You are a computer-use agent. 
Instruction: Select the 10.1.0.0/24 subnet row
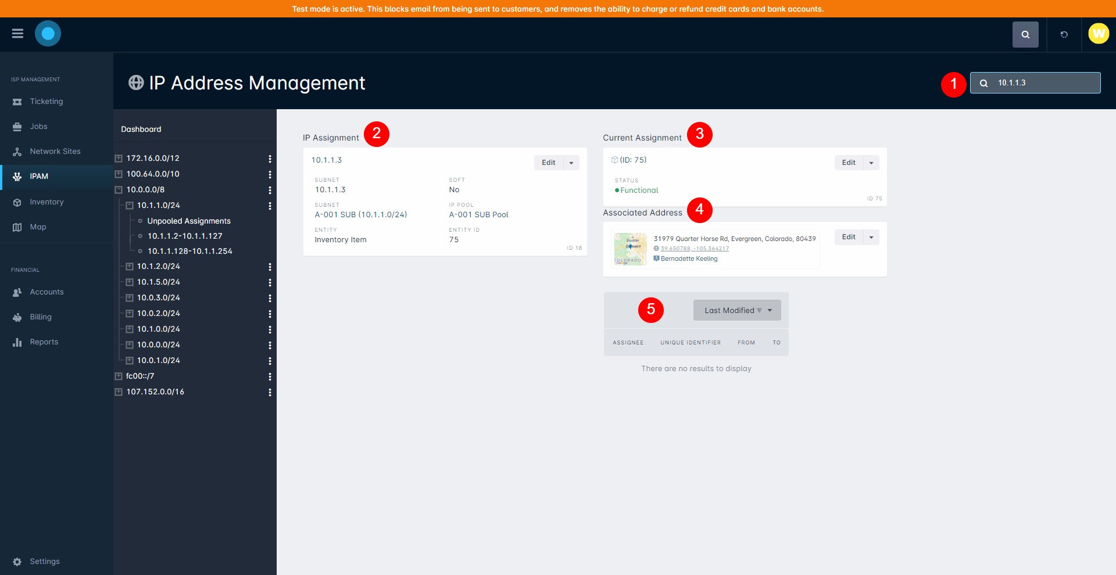[159, 329]
